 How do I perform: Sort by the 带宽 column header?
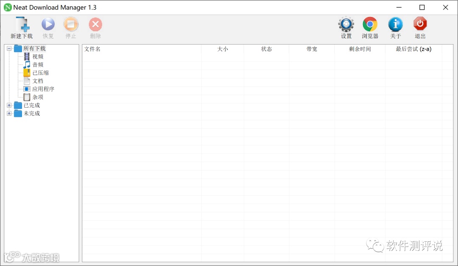(312, 49)
